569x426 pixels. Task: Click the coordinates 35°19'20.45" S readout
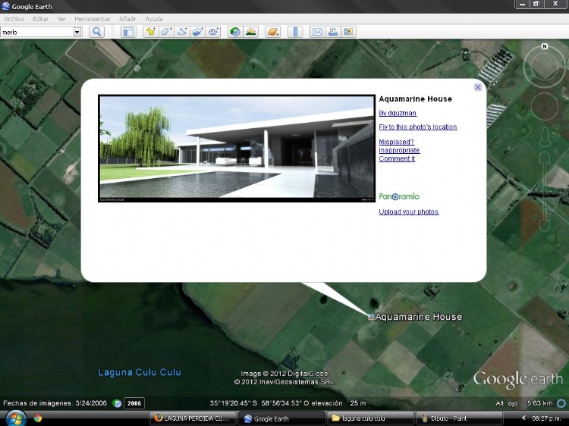click(x=233, y=403)
